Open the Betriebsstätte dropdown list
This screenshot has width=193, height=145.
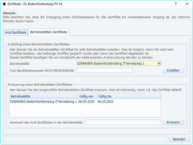(x=159, y=63)
